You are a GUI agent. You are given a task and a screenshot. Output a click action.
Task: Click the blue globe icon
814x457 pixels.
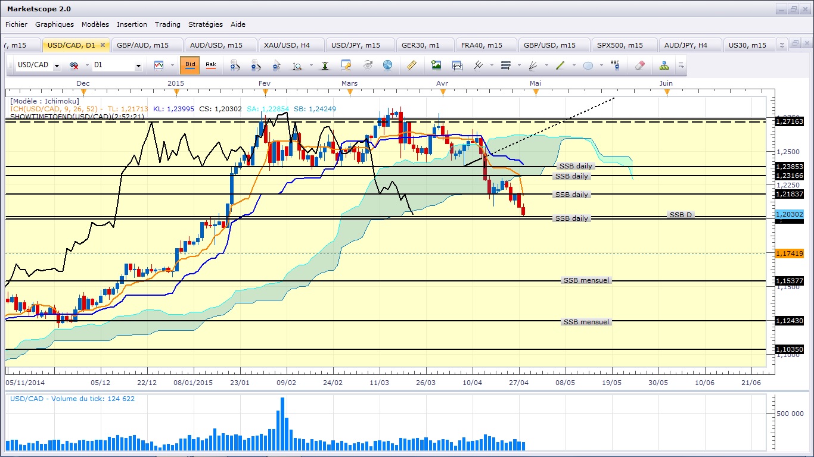click(388, 65)
